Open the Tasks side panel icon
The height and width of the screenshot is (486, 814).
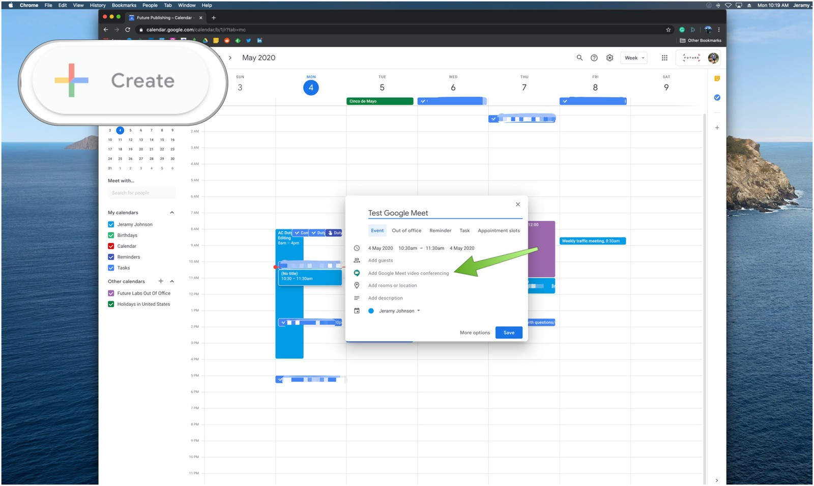pyautogui.click(x=717, y=97)
